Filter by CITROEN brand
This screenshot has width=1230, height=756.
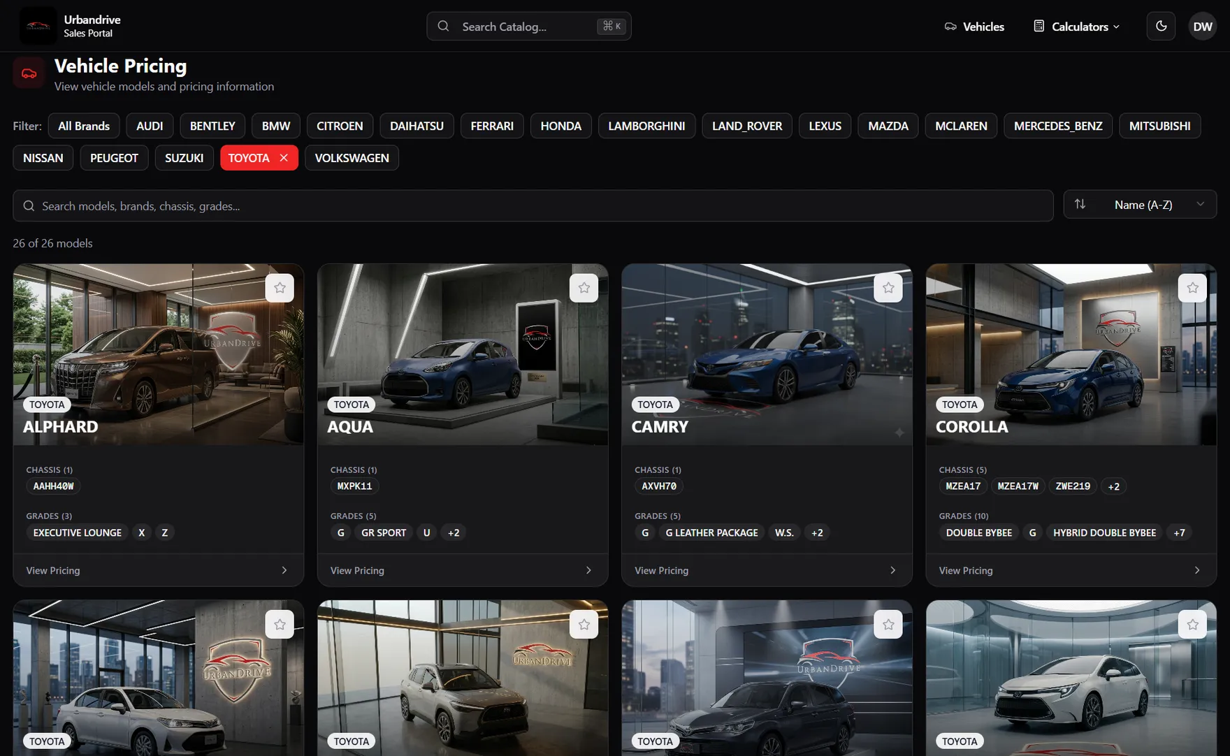point(340,126)
